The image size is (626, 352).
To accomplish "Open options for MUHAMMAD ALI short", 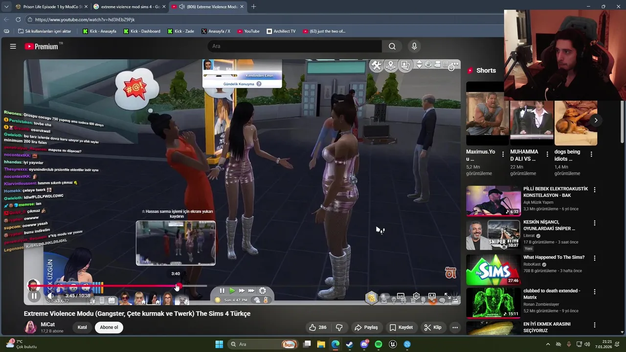I will click(547, 154).
